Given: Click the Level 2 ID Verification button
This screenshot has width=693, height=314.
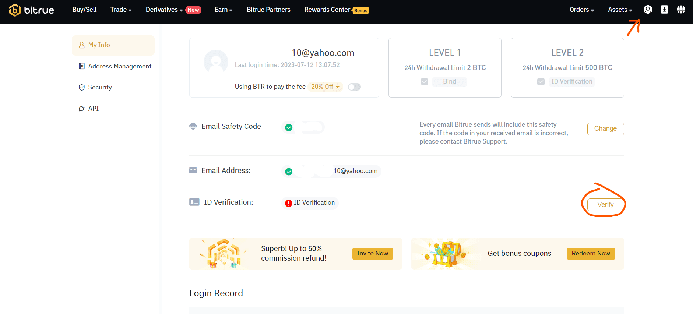Looking at the screenshot, I should pos(571,82).
